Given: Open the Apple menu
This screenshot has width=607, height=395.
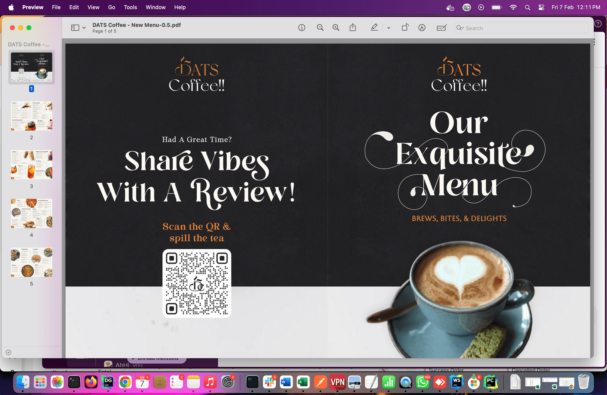Looking at the screenshot, I should click(x=11, y=7).
